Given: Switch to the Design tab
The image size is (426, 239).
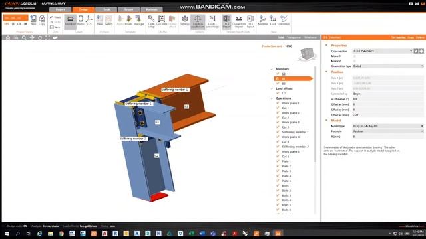Looking at the screenshot, I should (x=83, y=9).
